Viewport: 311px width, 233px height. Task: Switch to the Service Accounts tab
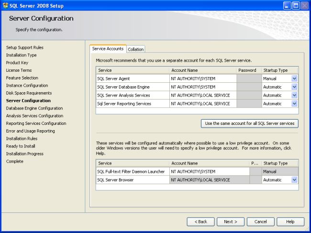point(108,49)
